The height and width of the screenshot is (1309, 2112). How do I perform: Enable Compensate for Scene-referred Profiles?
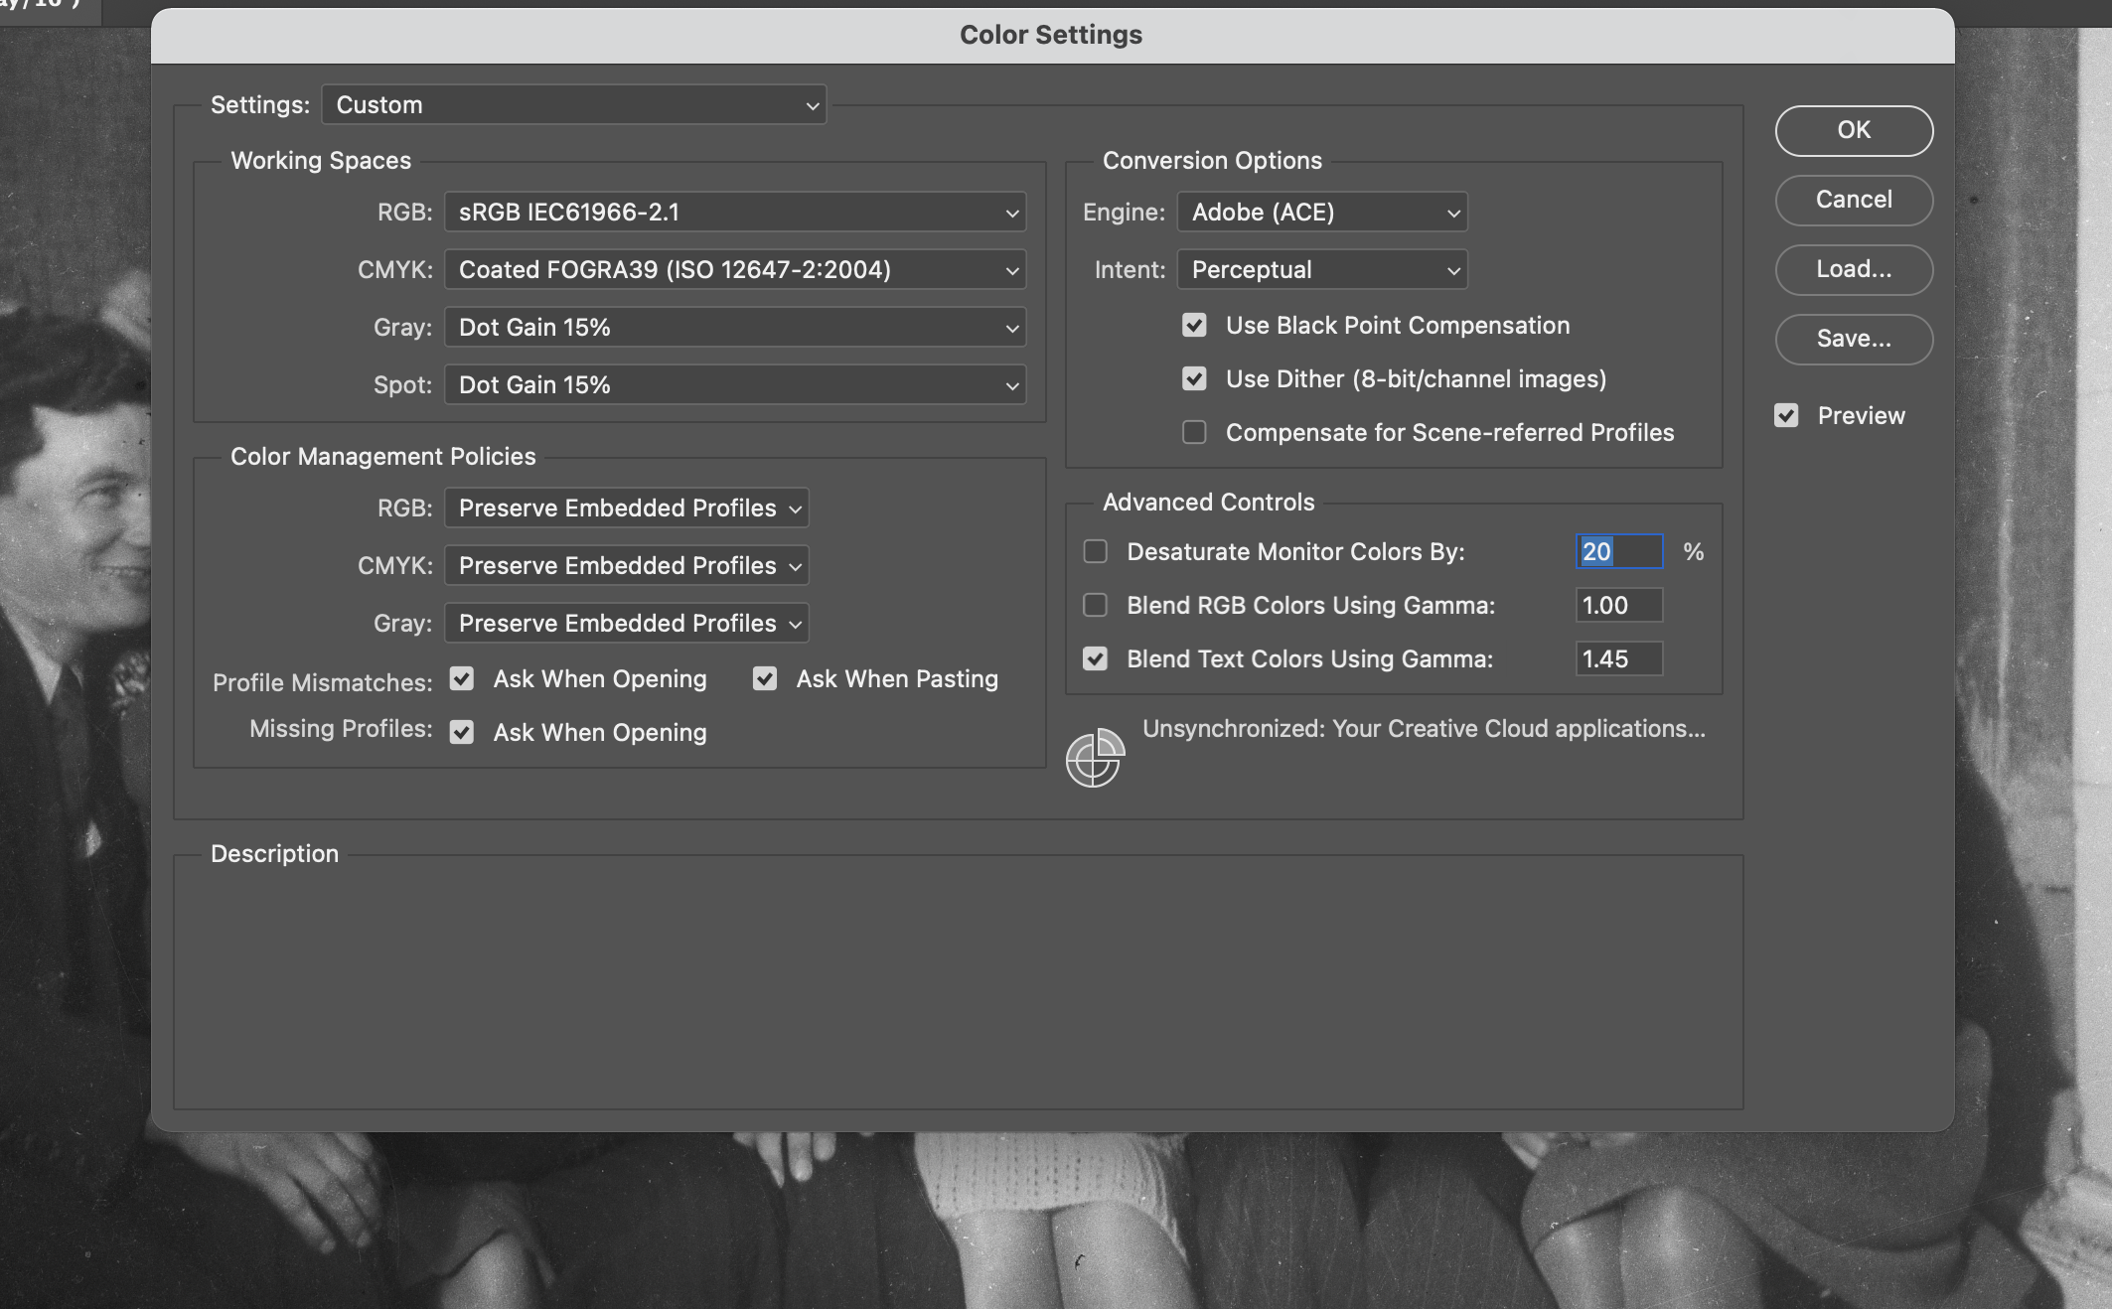click(1194, 433)
